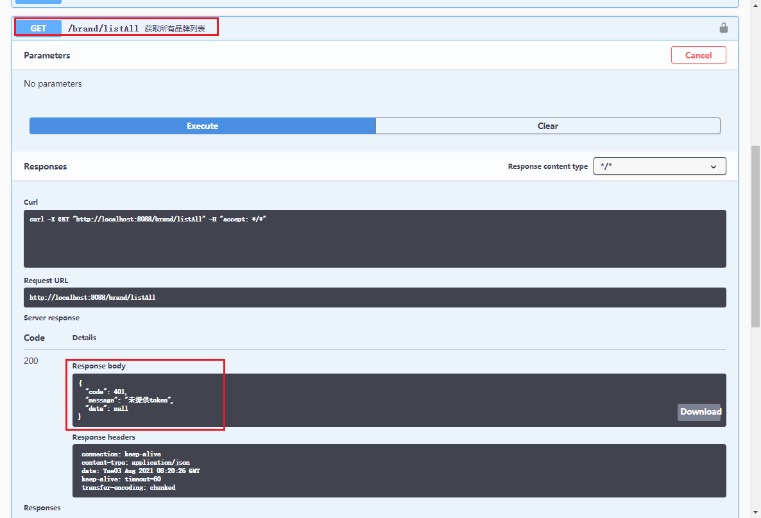This screenshot has width=761, height=518.
Task: Click the keep-alive: timeout=60 header line
Action: point(121,479)
